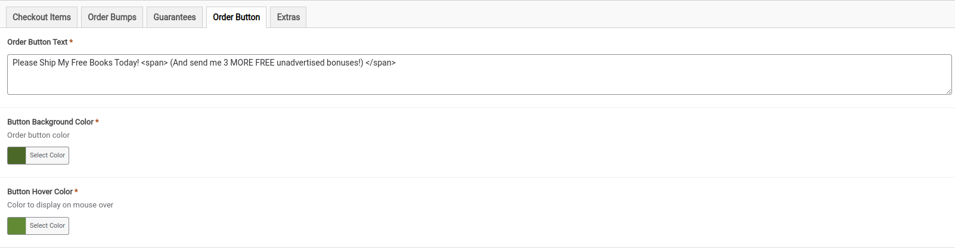955x248 pixels.
Task: Click the Order Button Text label
Action: [37, 42]
